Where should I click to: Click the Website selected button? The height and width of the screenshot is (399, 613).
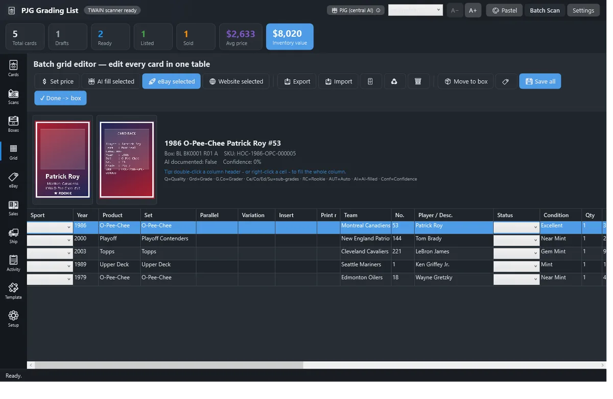236,81
